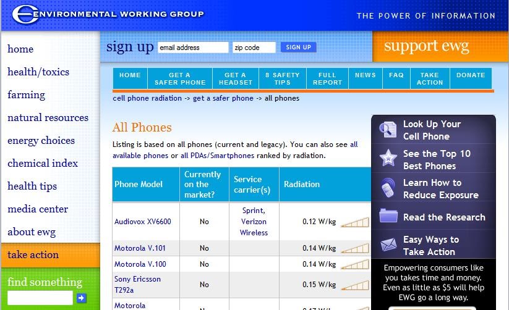Open about ewg sidebar link
The width and height of the screenshot is (509, 310).
32,232
